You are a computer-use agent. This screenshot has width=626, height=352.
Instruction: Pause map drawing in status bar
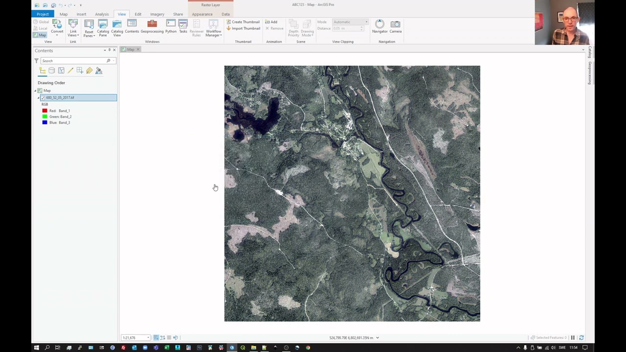[573, 337]
